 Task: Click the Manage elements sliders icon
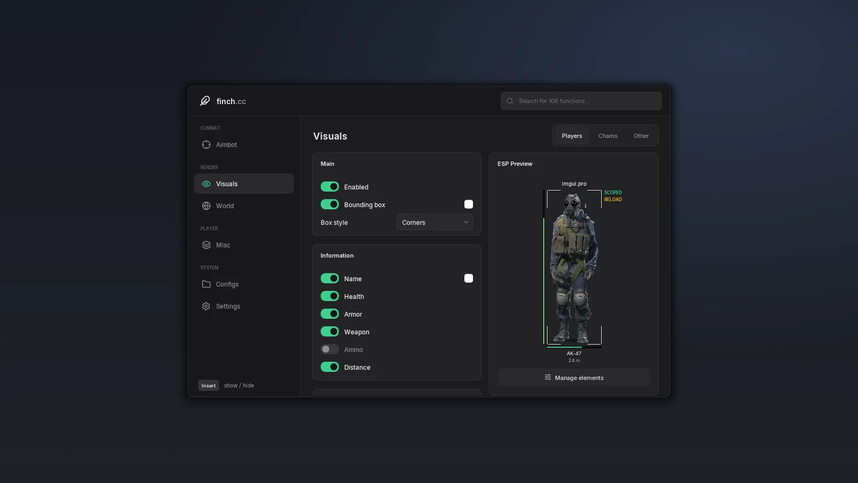pos(548,377)
